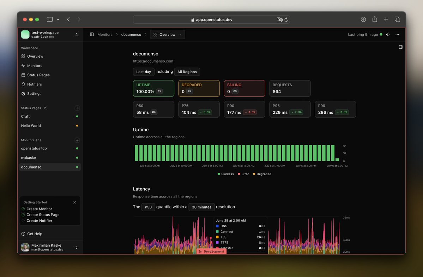Click Maximilian Kaske's avatar photo

(x=25, y=247)
